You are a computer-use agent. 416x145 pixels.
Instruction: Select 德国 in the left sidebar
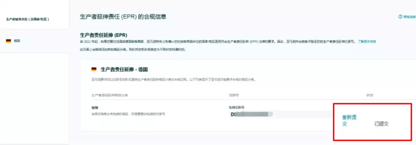coord(17,41)
